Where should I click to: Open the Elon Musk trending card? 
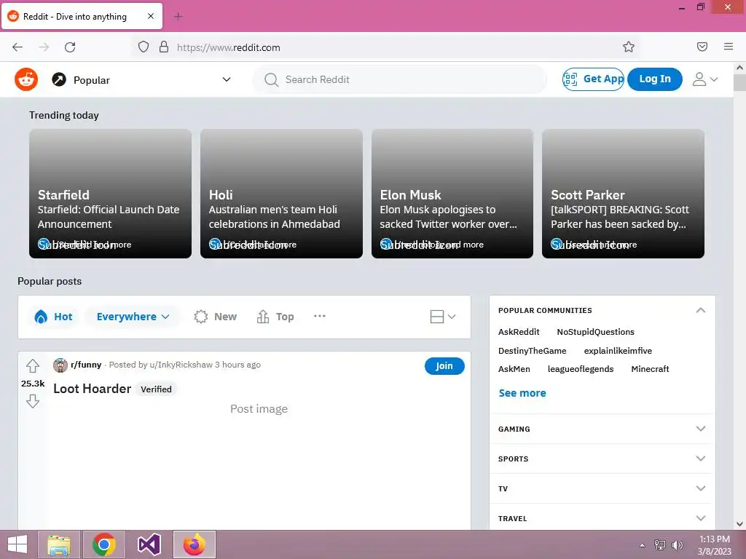(x=452, y=194)
